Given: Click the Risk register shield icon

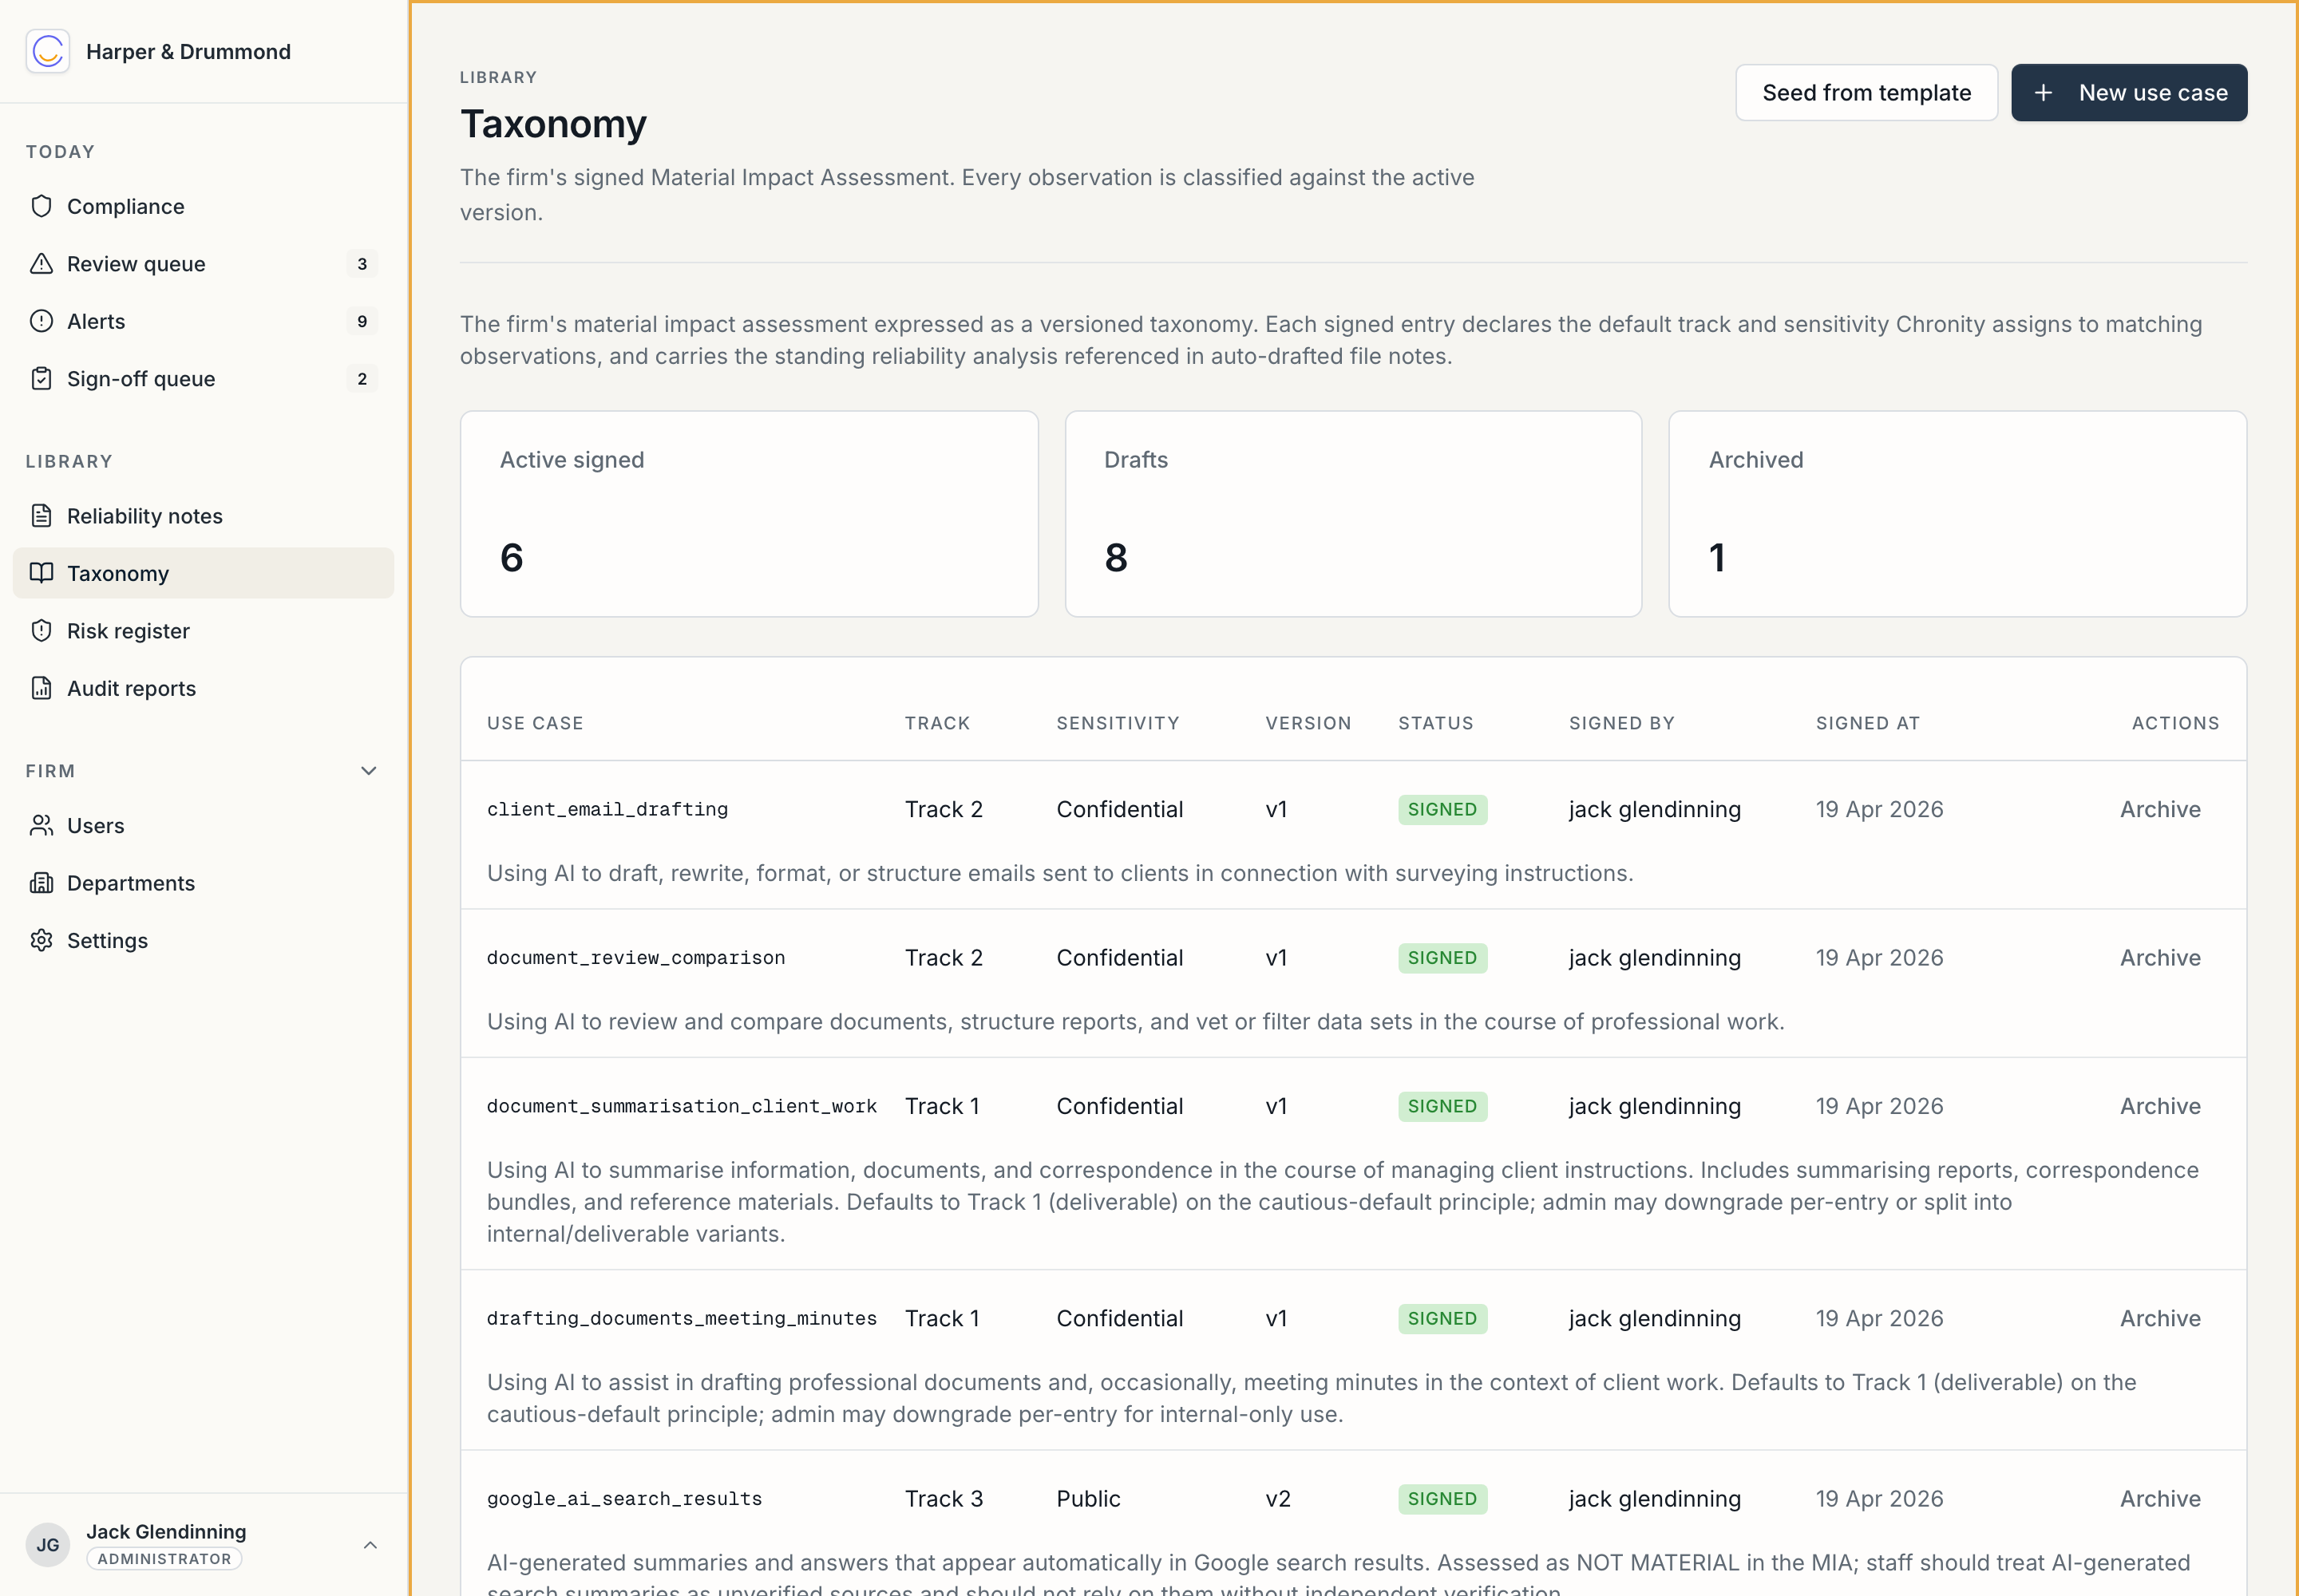Looking at the screenshot, I should tap(41, 631).
